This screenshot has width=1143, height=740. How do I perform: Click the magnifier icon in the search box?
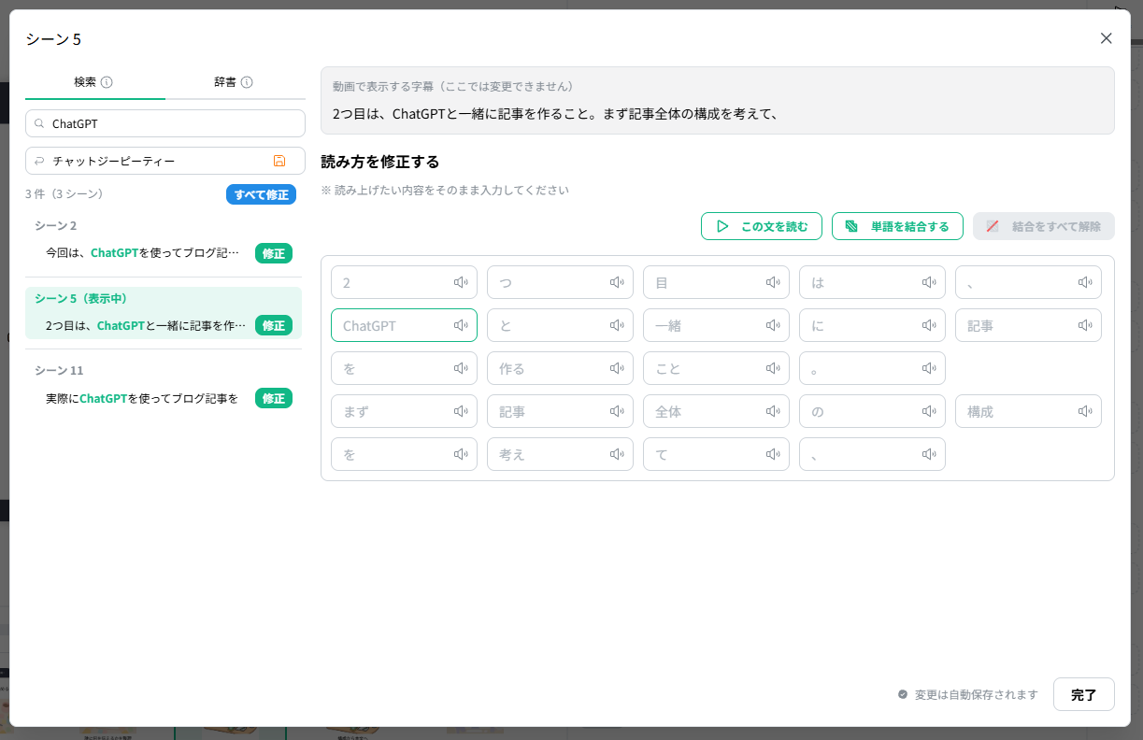tap(40, 123)
